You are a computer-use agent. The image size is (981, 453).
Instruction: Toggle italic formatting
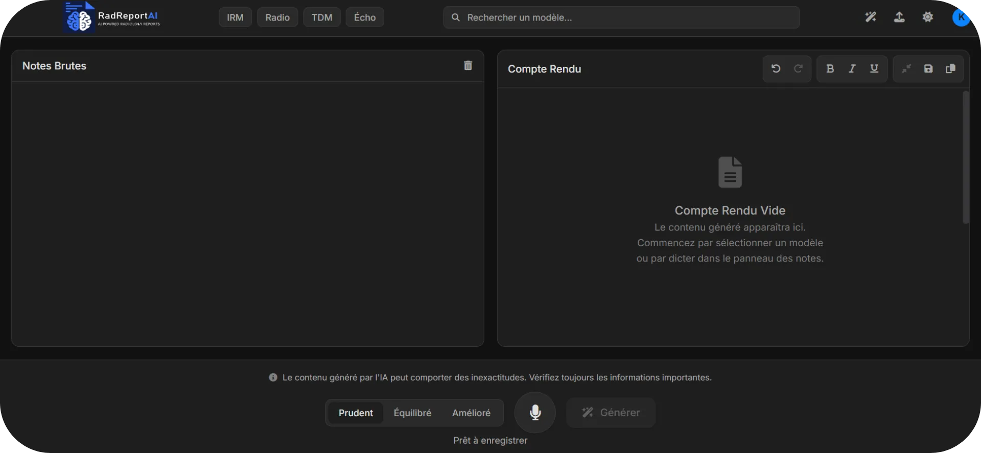[852, 68]
